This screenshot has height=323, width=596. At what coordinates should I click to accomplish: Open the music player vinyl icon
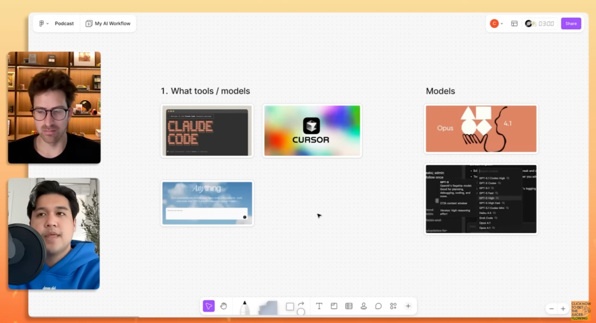point(529,24)
